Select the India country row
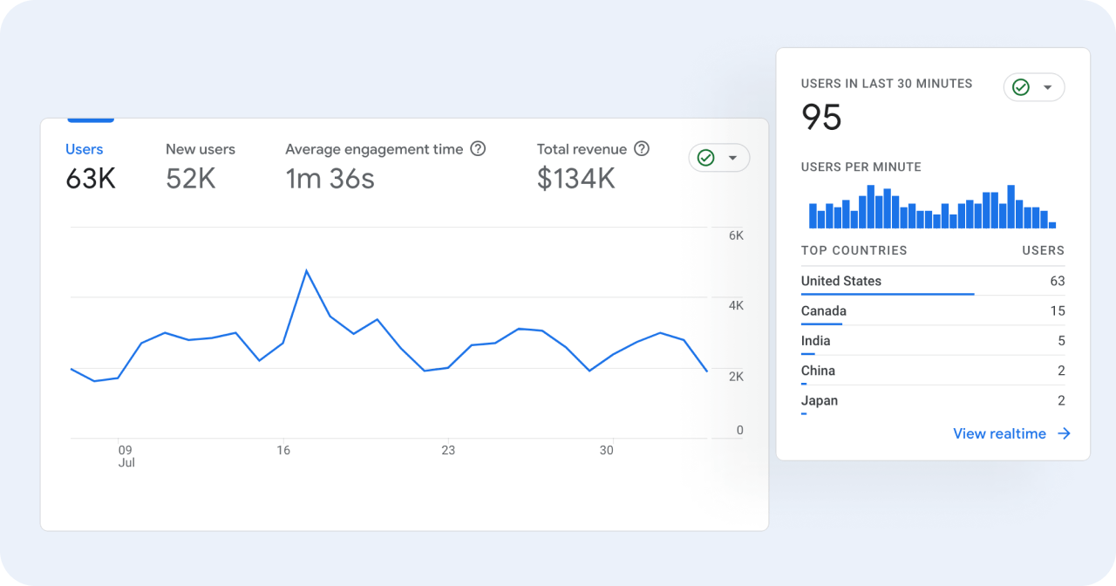1116x586 pixels. pyautogui.click(x=933, y=341)
